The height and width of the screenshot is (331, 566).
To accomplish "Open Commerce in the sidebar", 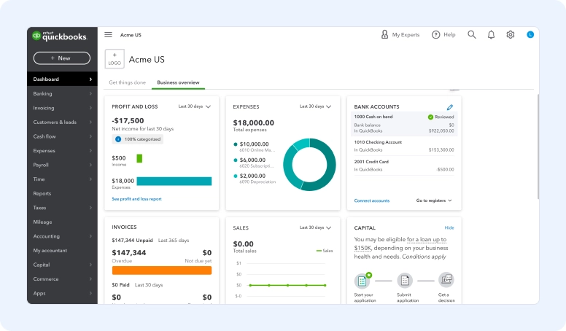I will coord(62,279).
